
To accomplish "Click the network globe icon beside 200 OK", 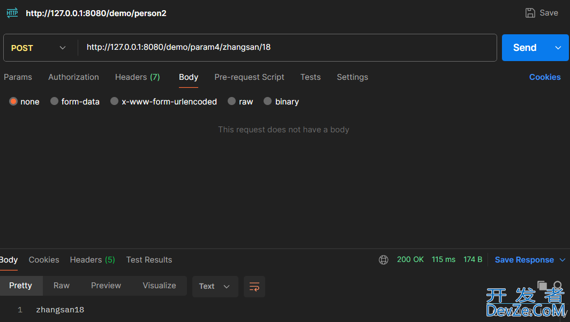I will click(384, 260).
